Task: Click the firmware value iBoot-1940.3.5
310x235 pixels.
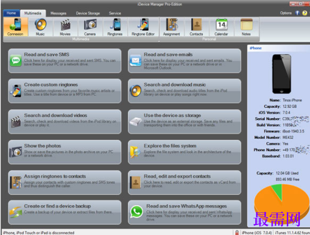Action: 293,131
